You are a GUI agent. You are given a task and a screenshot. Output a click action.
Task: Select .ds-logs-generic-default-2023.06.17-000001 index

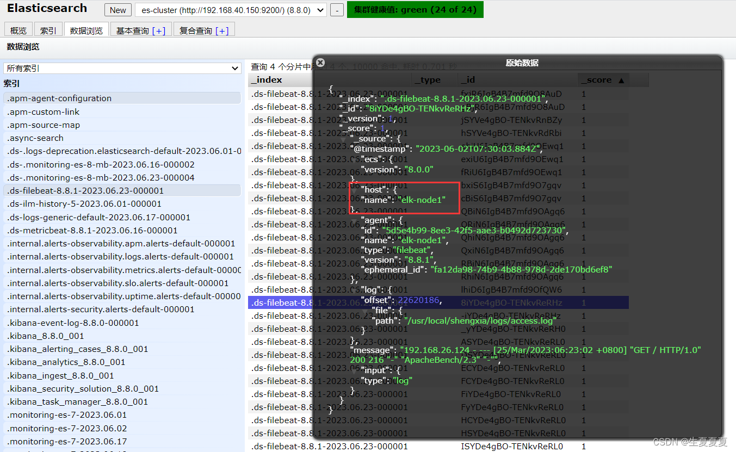122,217
